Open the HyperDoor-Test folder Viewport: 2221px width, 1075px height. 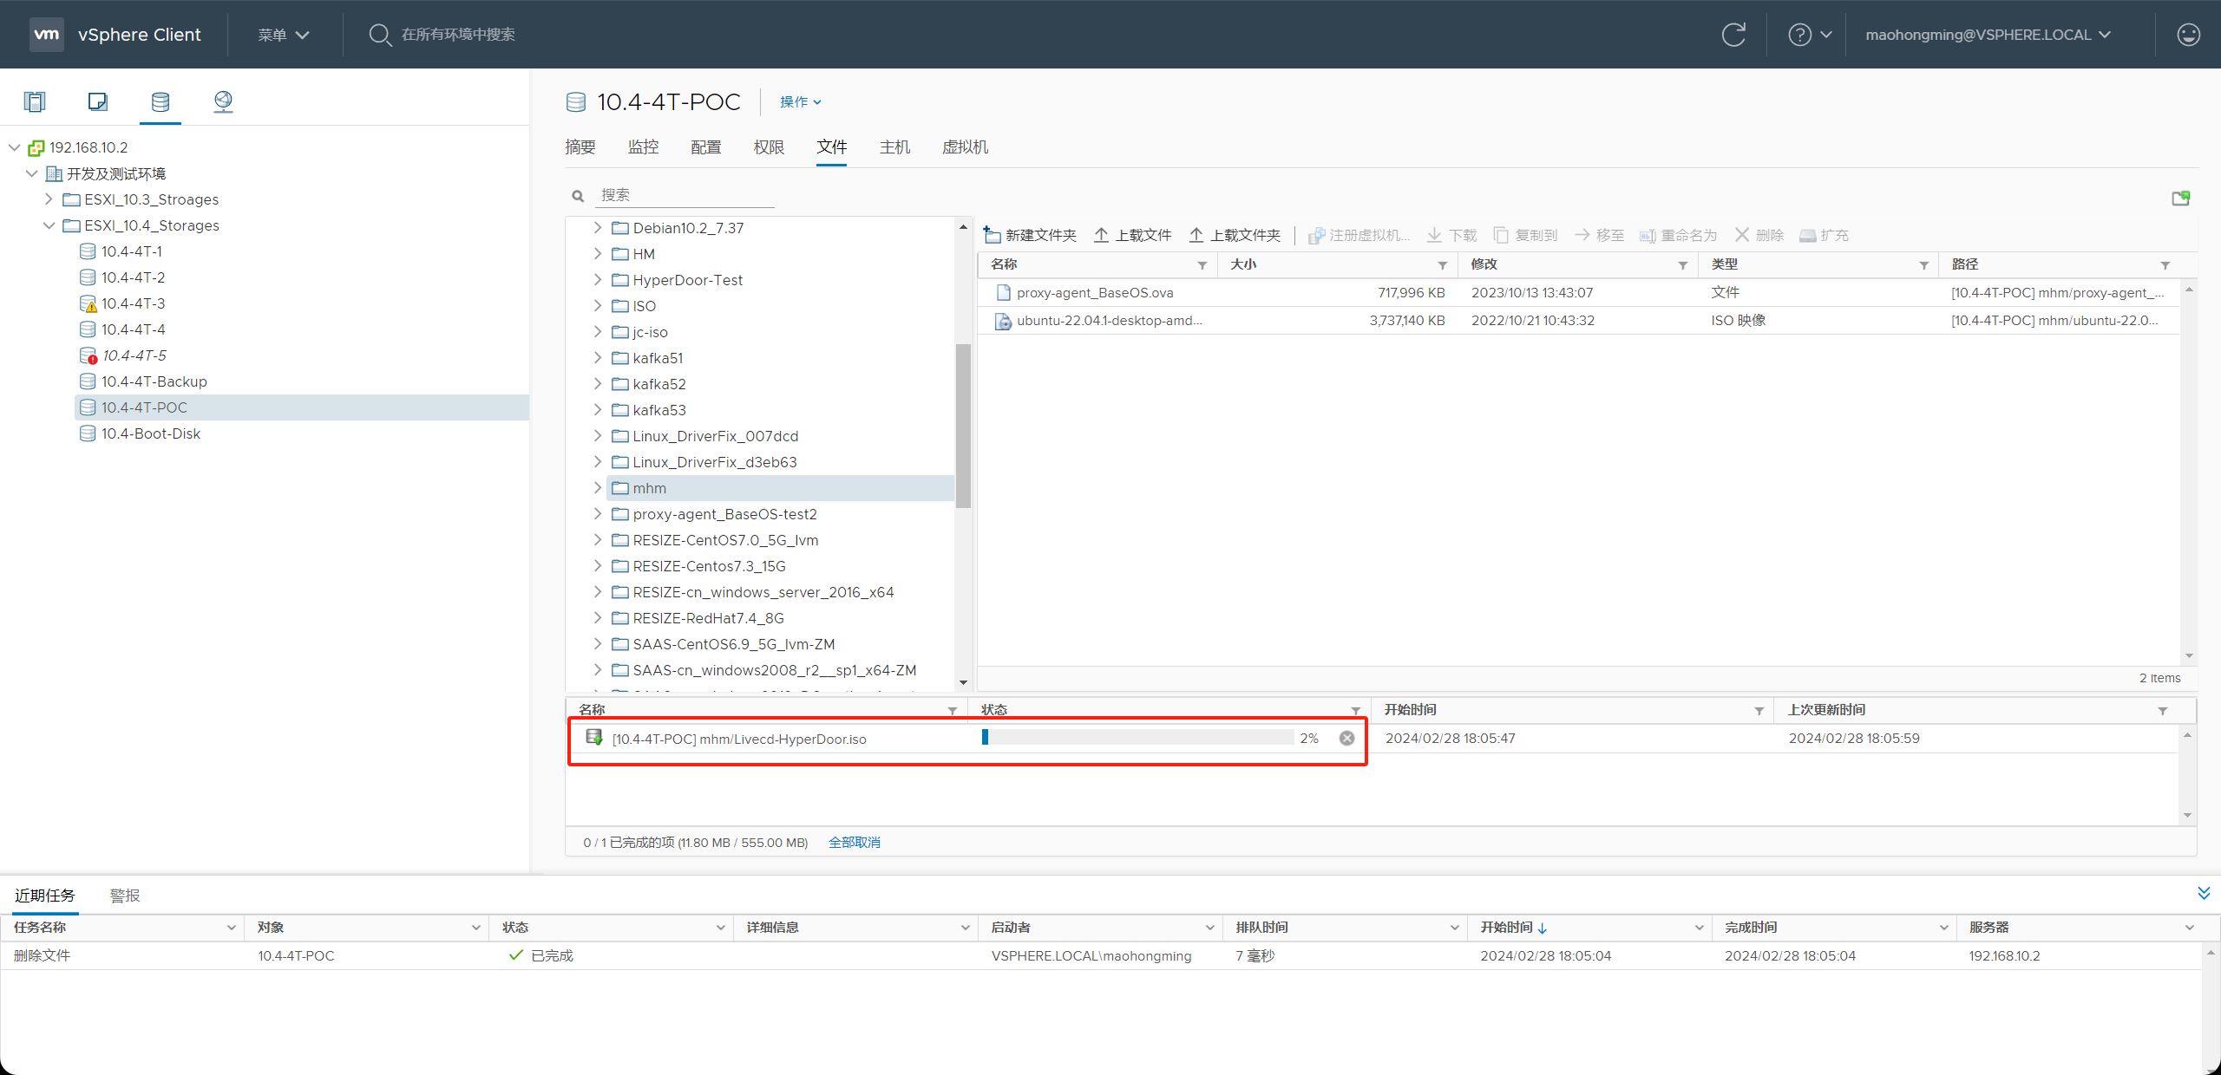tap(688, 280)
